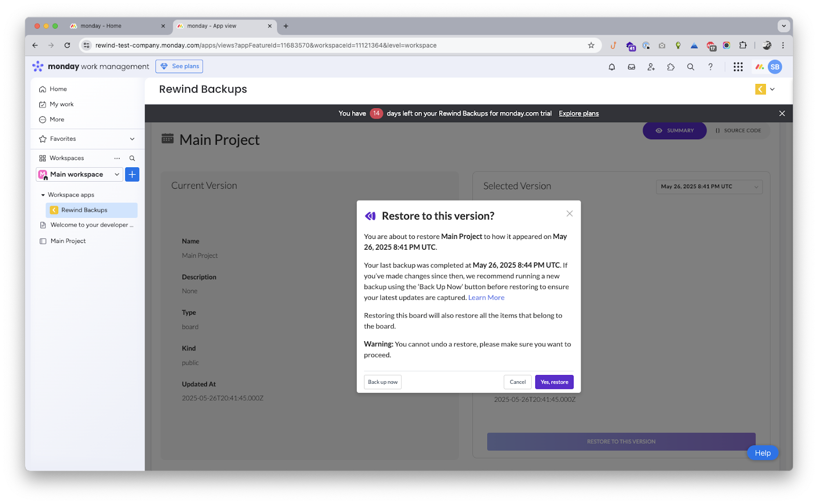The width and height of the screenshot is (818, 504).
Task: Click the blue plus add button
Action: click(132, 174)
